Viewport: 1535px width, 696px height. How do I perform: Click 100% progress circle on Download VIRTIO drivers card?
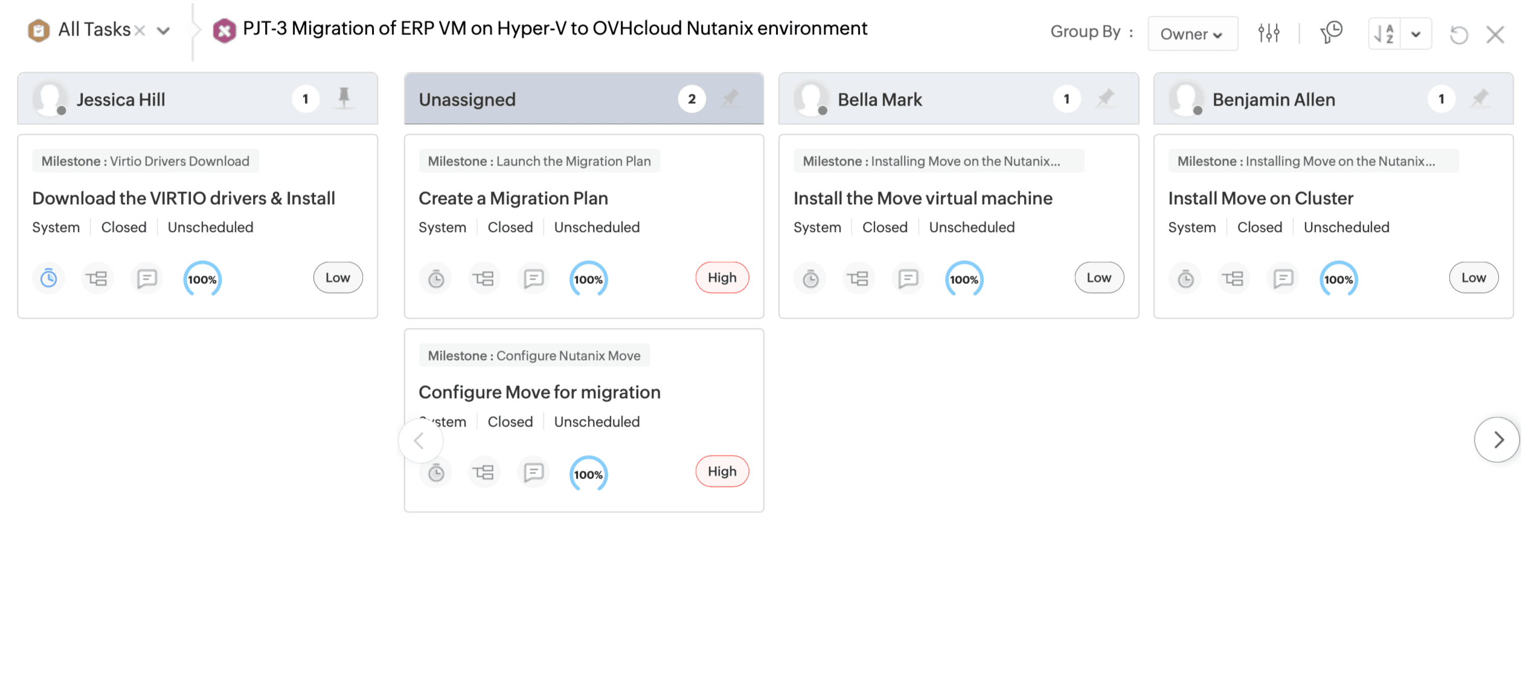(202, 279)
